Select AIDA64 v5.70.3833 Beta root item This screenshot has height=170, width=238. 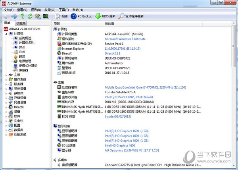pos(22,29)
